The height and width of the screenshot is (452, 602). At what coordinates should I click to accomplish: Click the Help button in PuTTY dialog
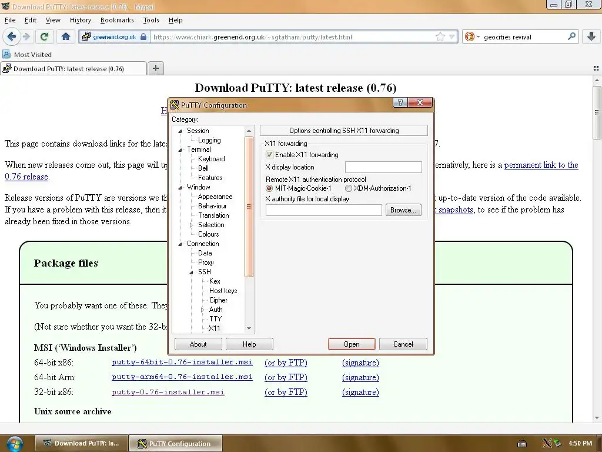[x=249, y=344]
